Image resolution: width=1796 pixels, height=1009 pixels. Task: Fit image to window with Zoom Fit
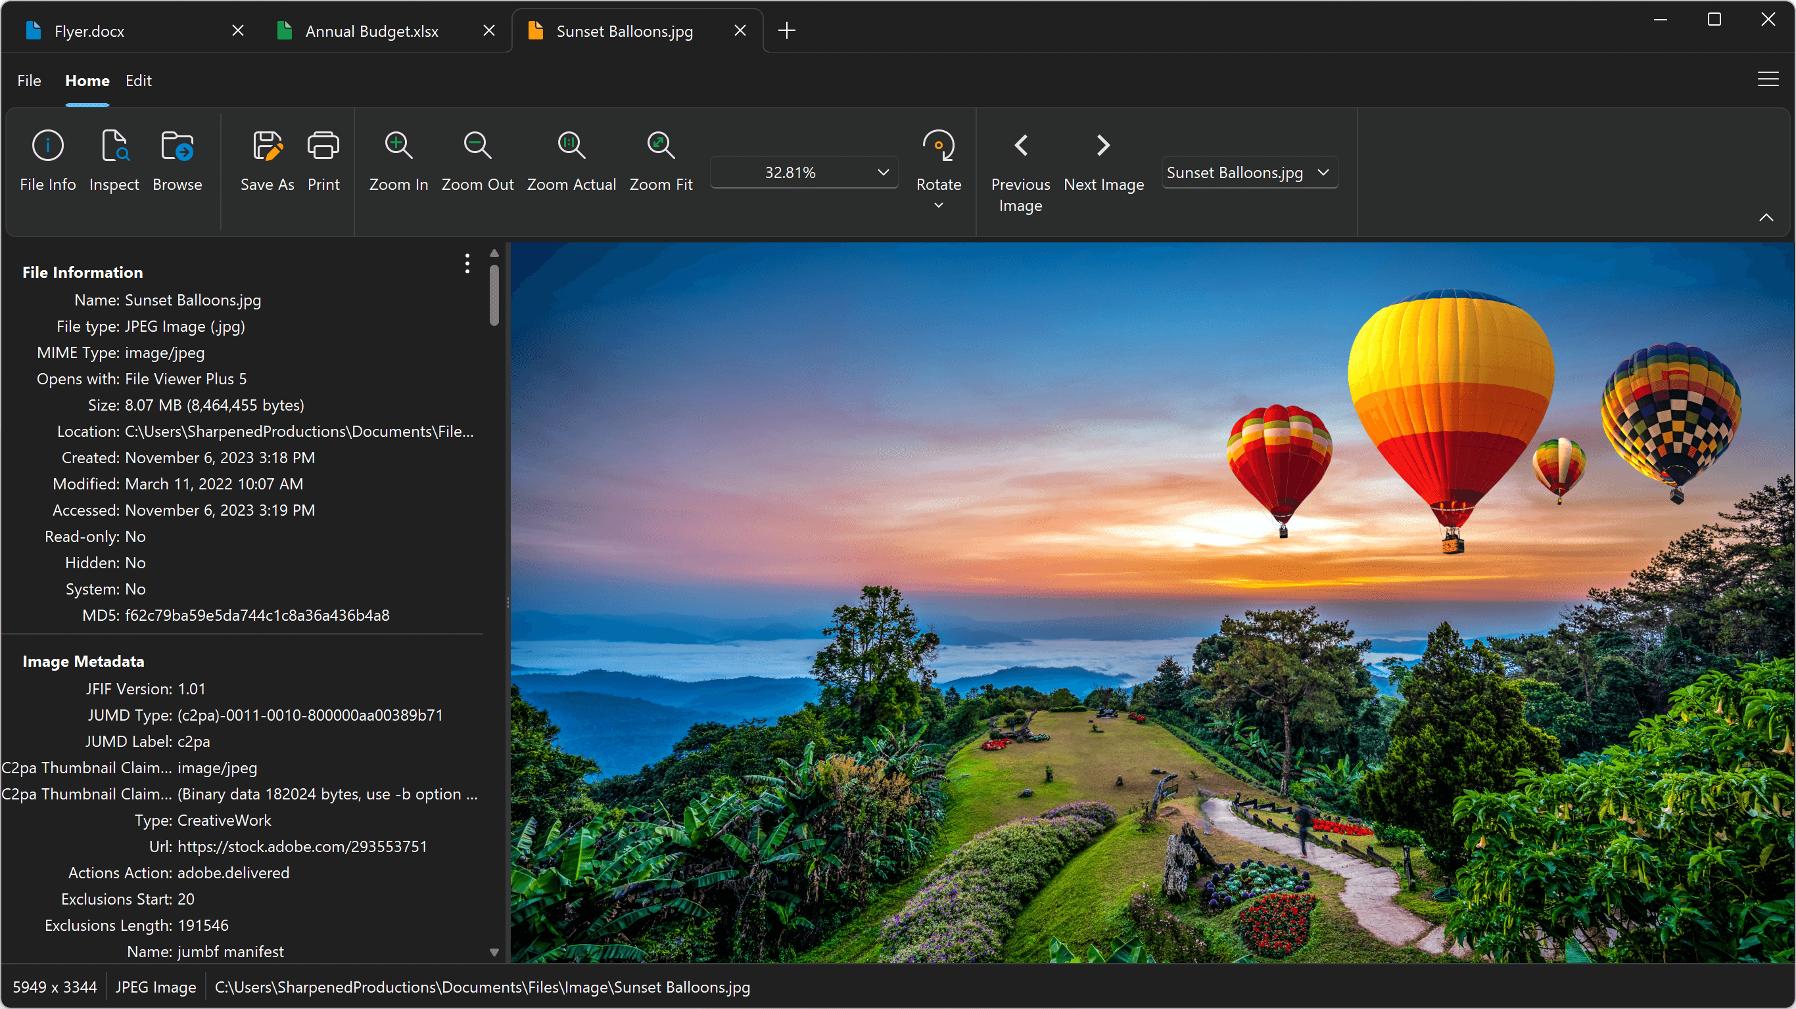[660, 159]
